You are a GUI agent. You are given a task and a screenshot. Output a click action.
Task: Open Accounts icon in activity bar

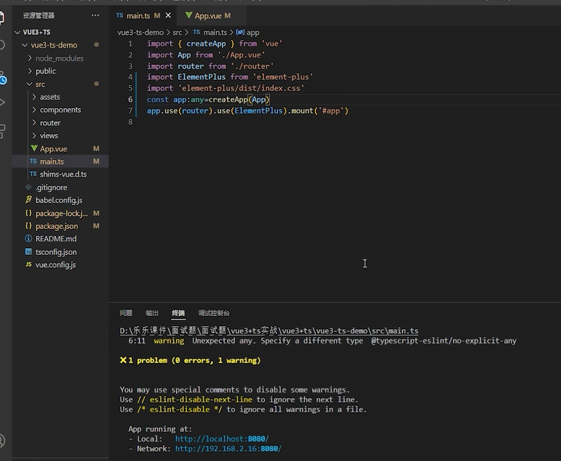2,441
